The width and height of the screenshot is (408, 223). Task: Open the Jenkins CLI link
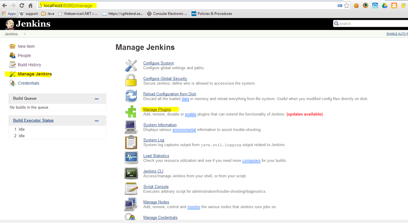[153, 171]
